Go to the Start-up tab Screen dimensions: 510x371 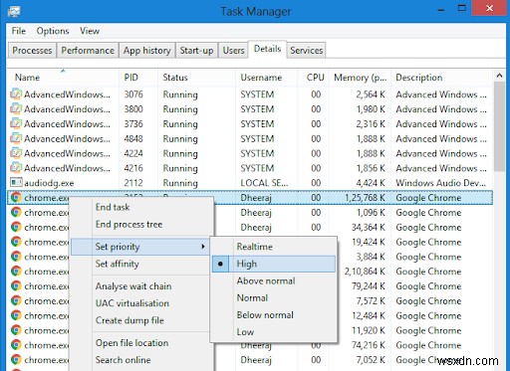(196, 51)
